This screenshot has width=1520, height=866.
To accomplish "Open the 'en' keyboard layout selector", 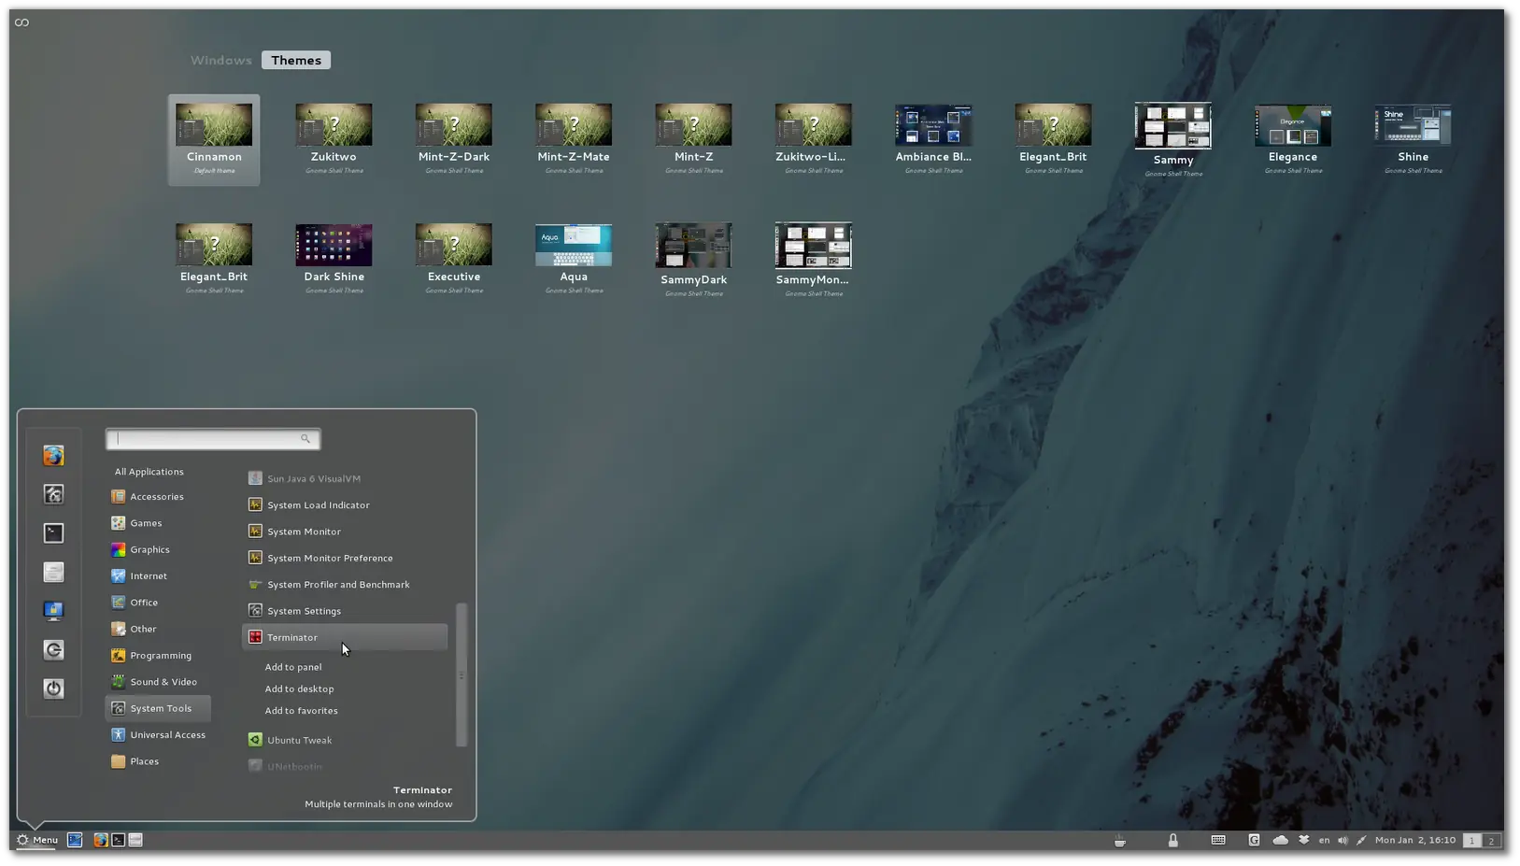I will pyautogui.click(x=1324, y=840).
